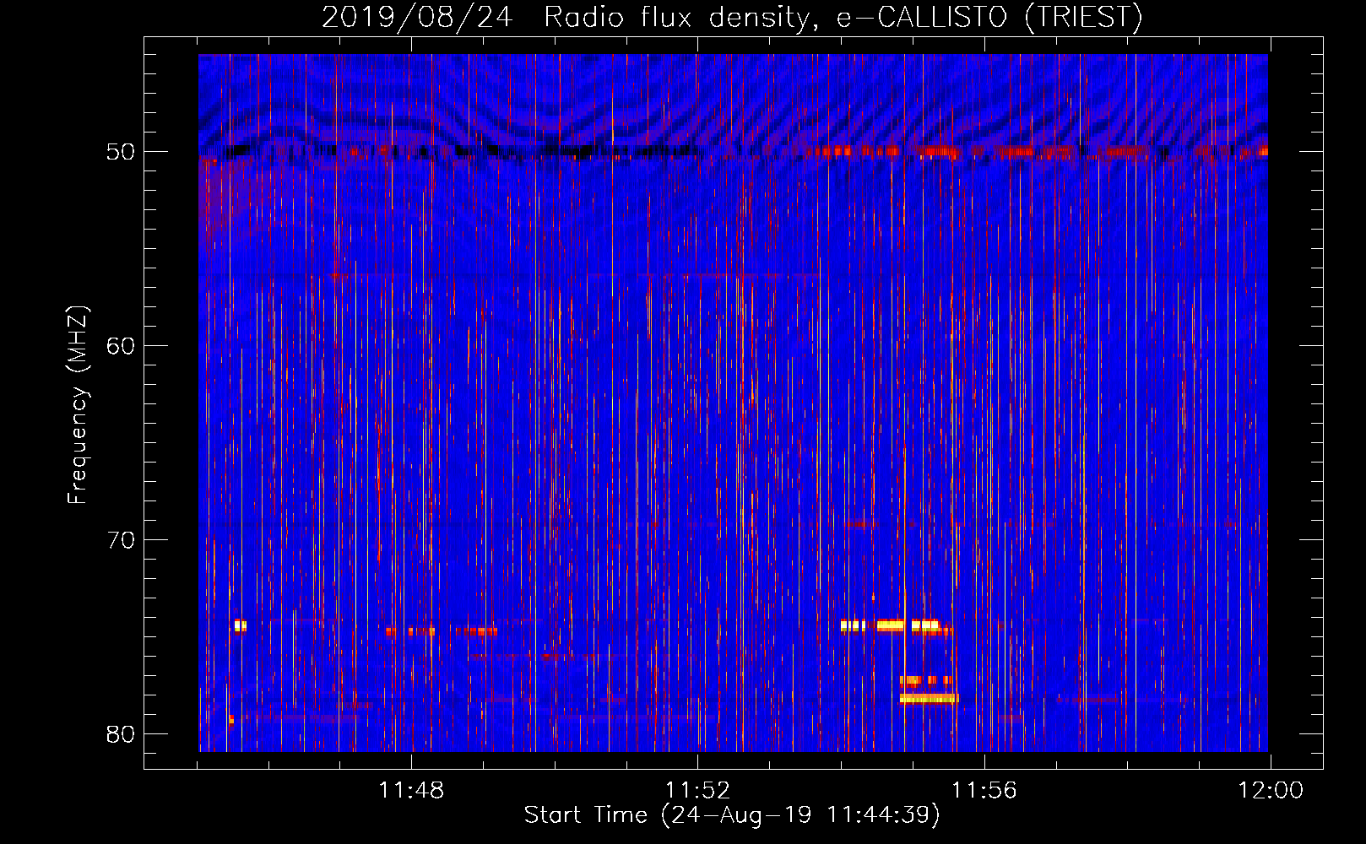Screen dimensions: 1366x844
Task: Click the bright emission band near 74.5 MHz at 11:54
Action: [x=890, y=625]
